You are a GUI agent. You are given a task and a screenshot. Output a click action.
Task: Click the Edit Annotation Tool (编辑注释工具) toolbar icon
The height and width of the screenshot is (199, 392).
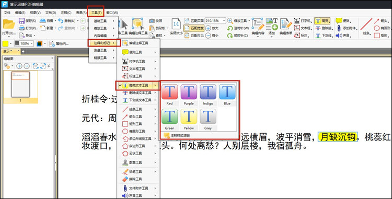pyautogui.click(x=137, y=24)
